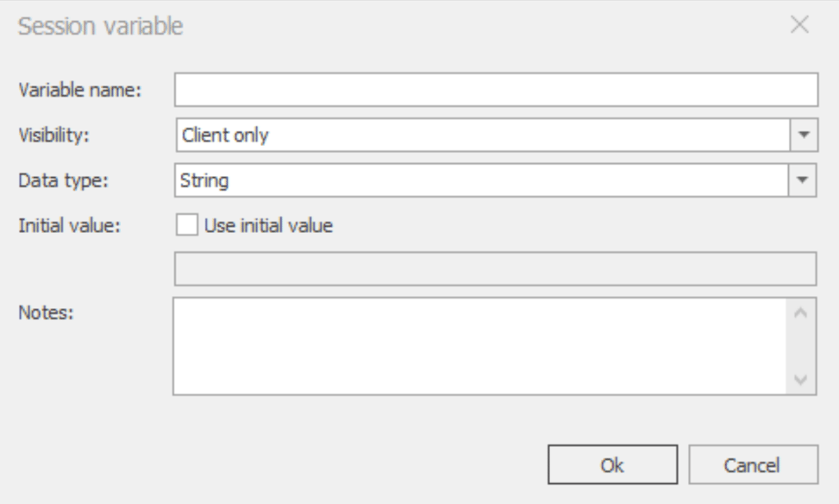Click the Variable name input field
Image resolution: width=839 pixels, height=504 pixels.
[x=495, y=89]
